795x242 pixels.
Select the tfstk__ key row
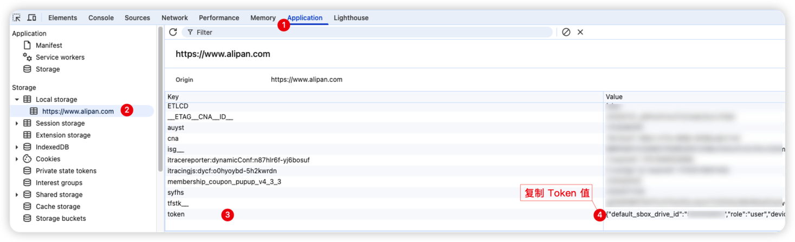point(384,204)
